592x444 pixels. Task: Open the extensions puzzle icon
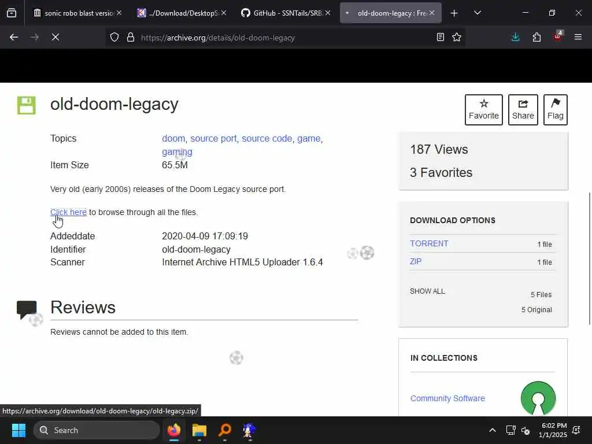(x=536, y=37)
